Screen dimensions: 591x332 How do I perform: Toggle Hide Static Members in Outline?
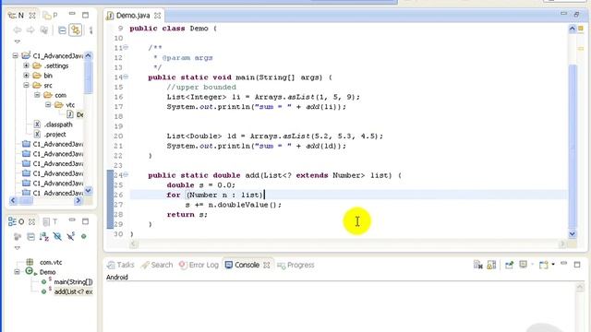click(70, 236)
